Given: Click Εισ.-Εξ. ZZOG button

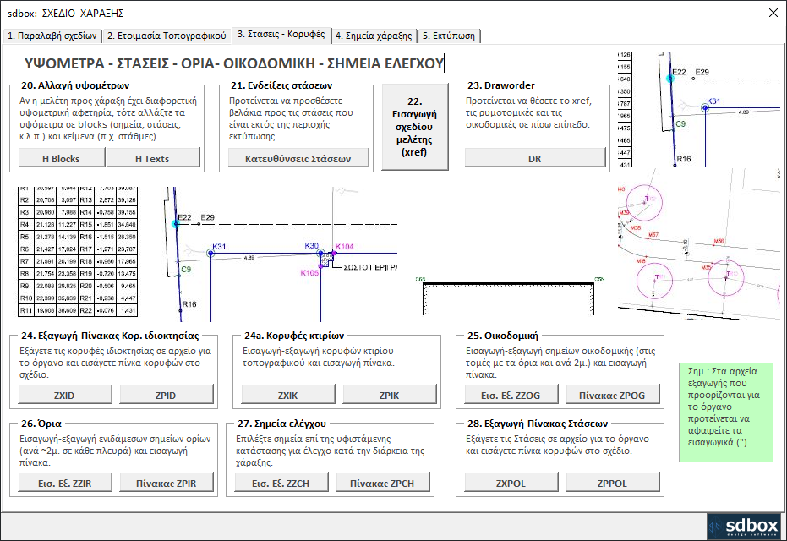Looking at the screenshot, I should 511,396.
